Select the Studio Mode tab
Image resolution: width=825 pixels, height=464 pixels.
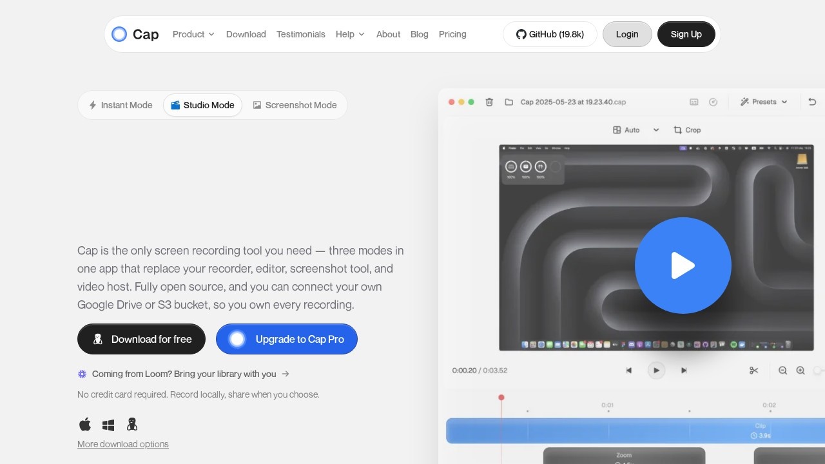(202, 105)
